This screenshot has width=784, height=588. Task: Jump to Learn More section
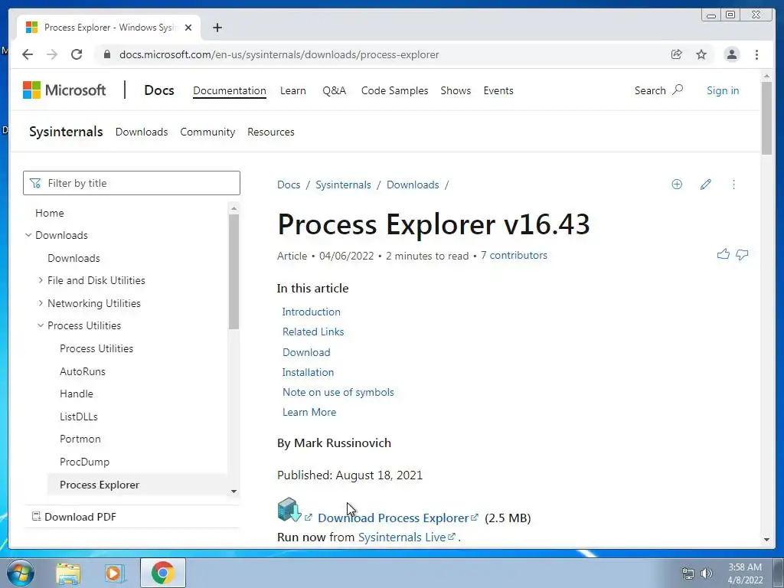(x=309, y=412)
